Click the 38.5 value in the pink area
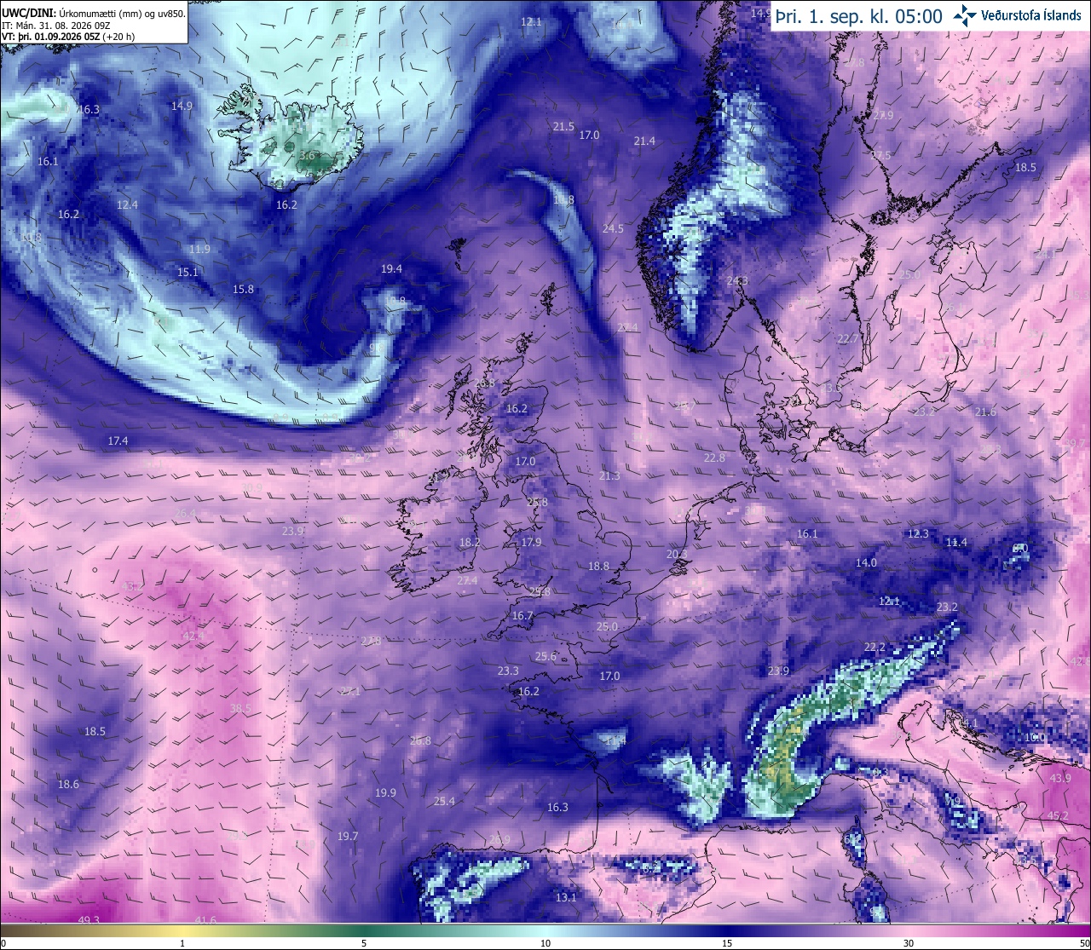The height and width of the screenshot is (950, 1091). tap(240, 708)
